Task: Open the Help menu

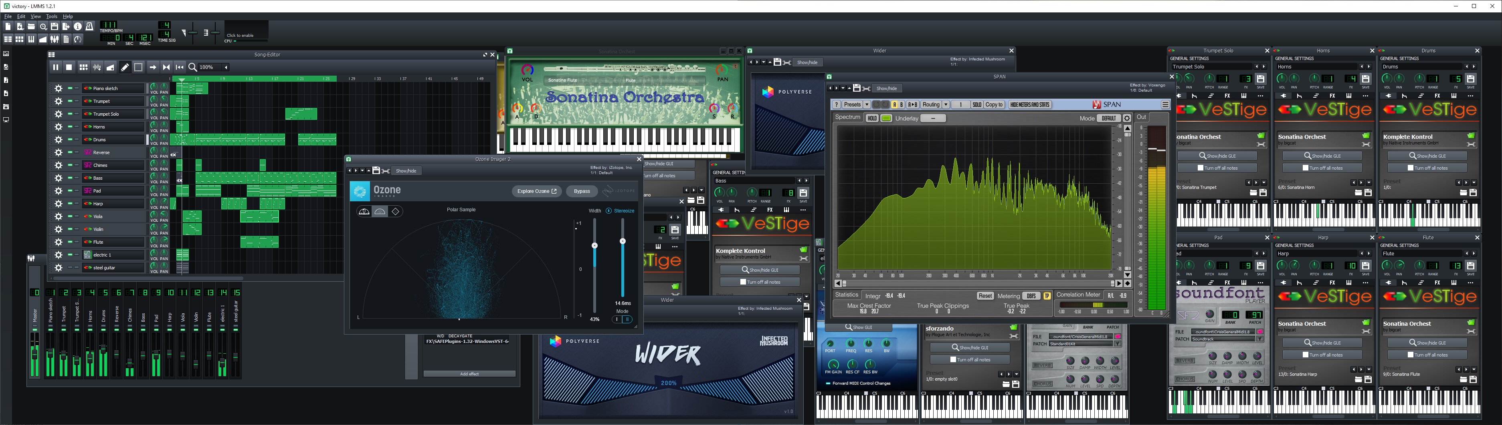Action: (68, 16)
